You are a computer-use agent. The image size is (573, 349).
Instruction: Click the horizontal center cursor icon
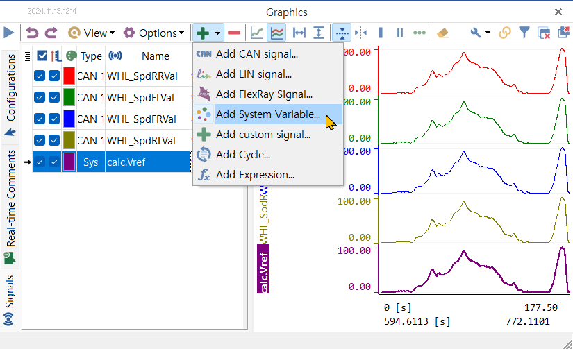tap(360, 33)
